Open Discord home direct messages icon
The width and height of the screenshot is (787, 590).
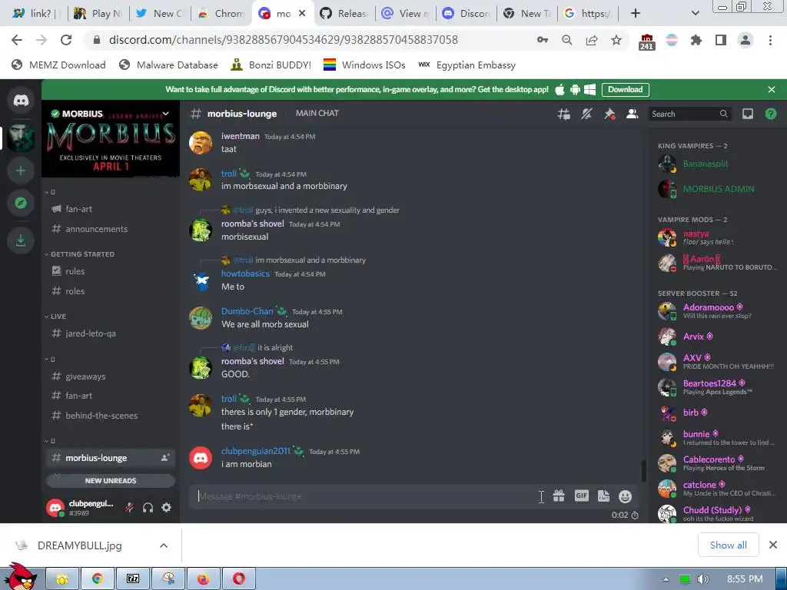click(21, 101)
